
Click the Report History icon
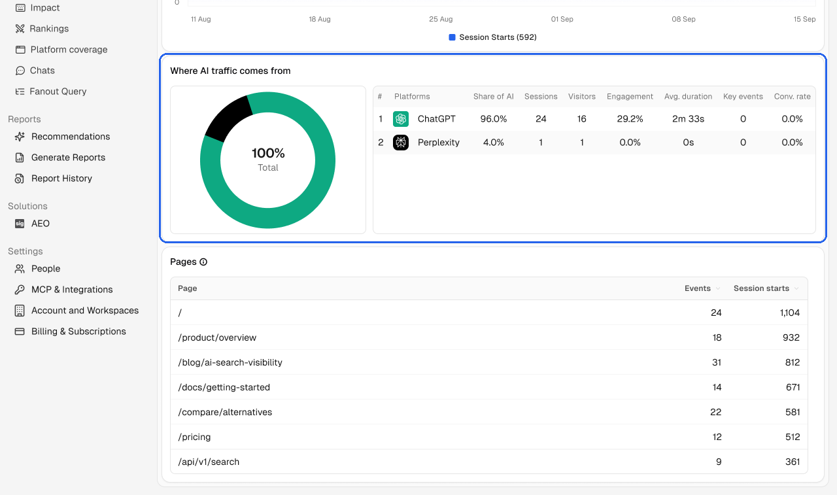tap(20, 179)
